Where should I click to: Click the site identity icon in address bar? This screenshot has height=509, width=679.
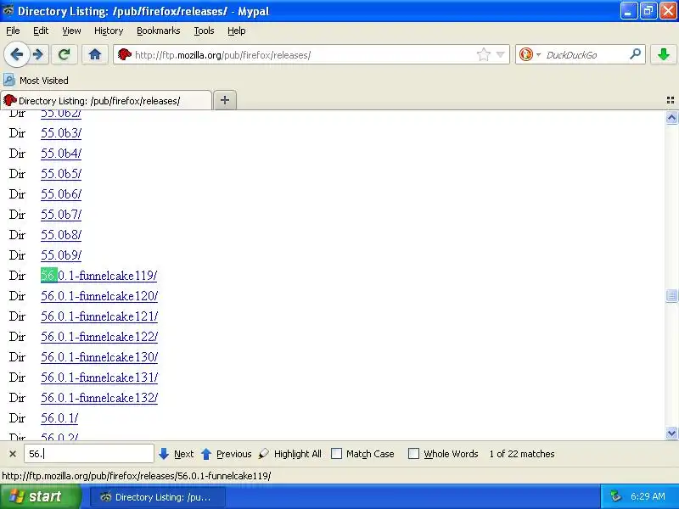(x=125, y=55)
